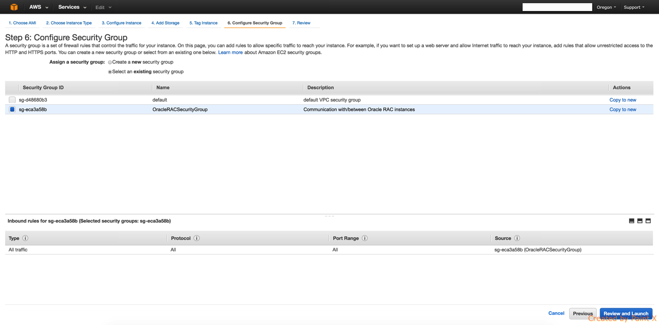This screenshot has width=659, height=325.
Task: Open the Services dropdown menu
Action: (x=71, y=7)
